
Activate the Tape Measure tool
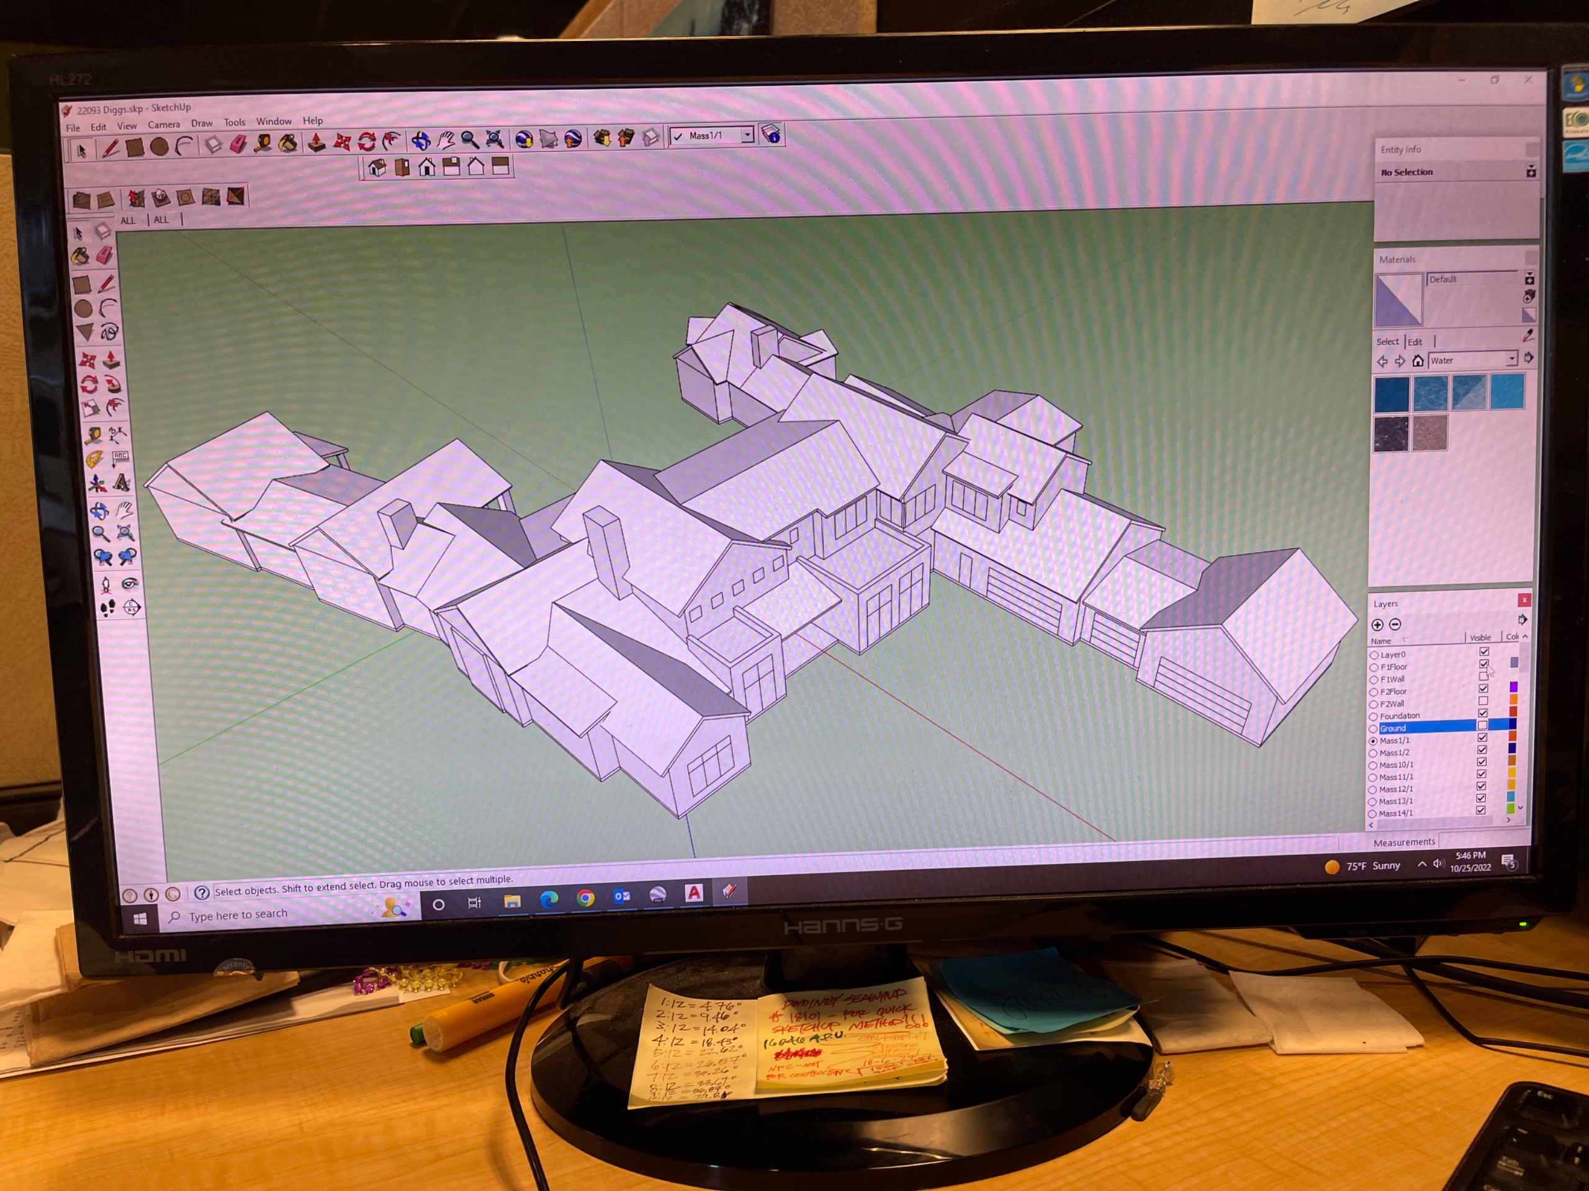pyautogui.click(x=263, y=143)
